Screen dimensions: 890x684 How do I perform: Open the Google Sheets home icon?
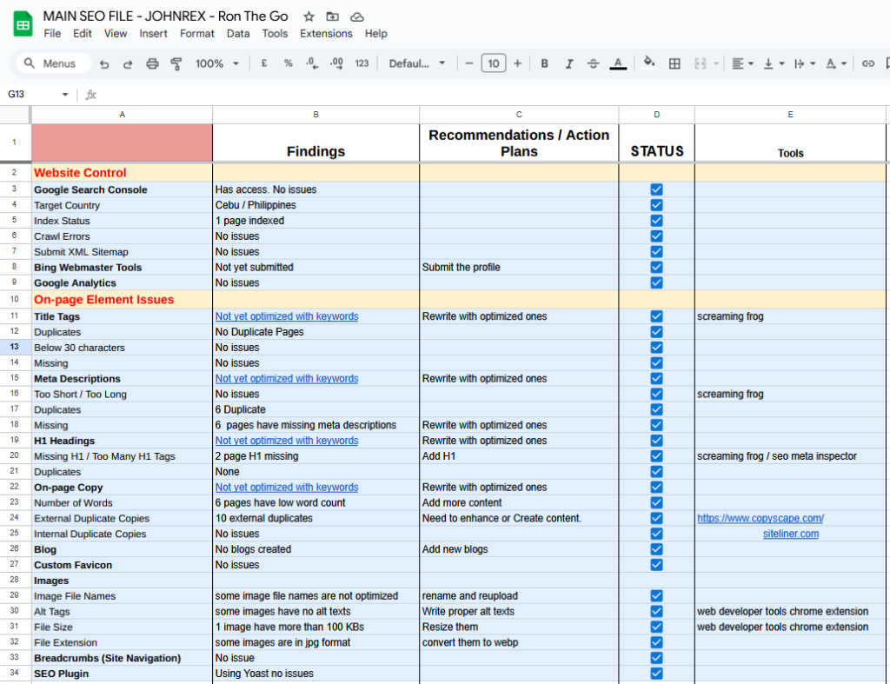pyautogui.click(x=23, y=24)
